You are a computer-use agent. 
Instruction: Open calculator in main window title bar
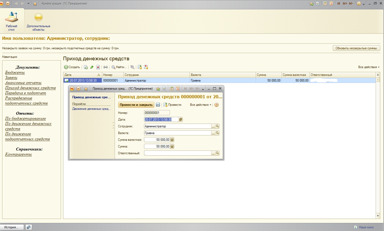tap(325, 3)
